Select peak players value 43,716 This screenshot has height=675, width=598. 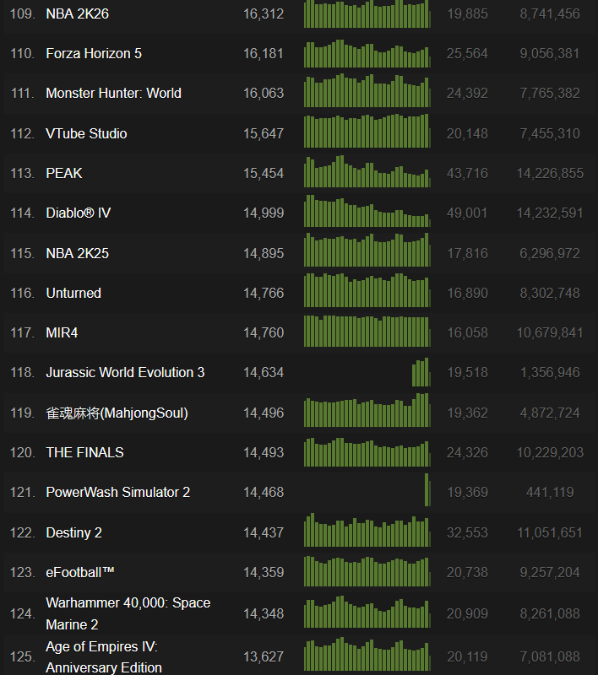pyautogui.click(x=467, y=173)
